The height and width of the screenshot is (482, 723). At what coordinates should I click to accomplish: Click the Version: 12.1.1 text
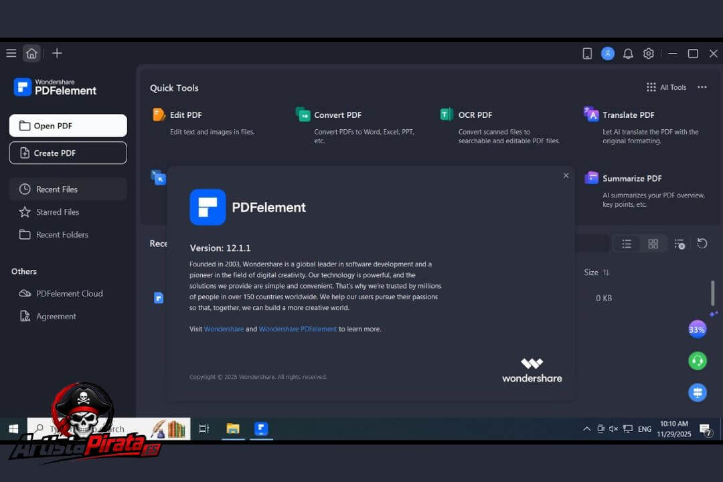(x=220, y=248)
